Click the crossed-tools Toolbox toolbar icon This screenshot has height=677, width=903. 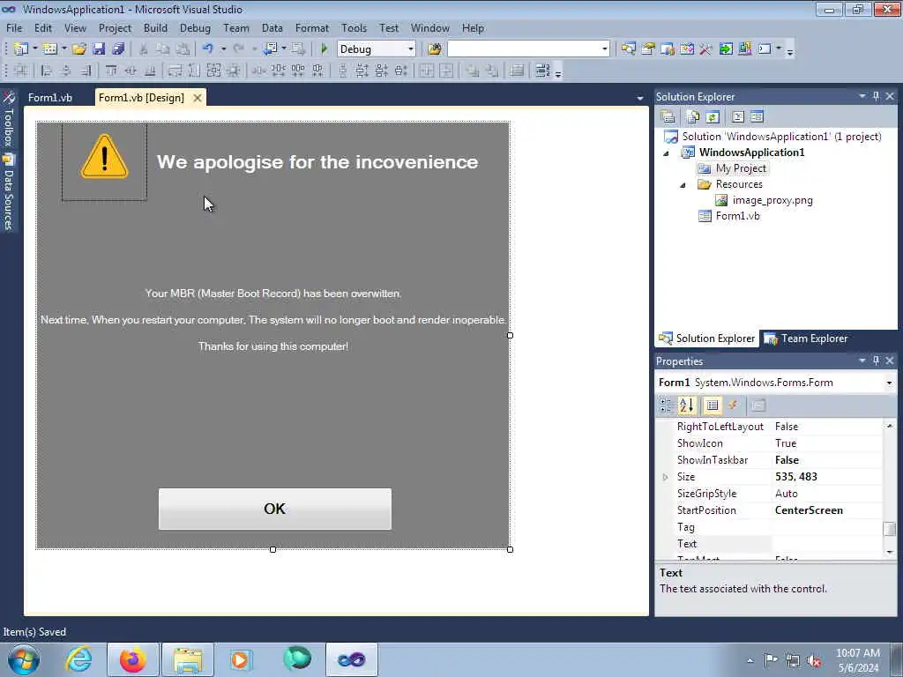[706, 49]
